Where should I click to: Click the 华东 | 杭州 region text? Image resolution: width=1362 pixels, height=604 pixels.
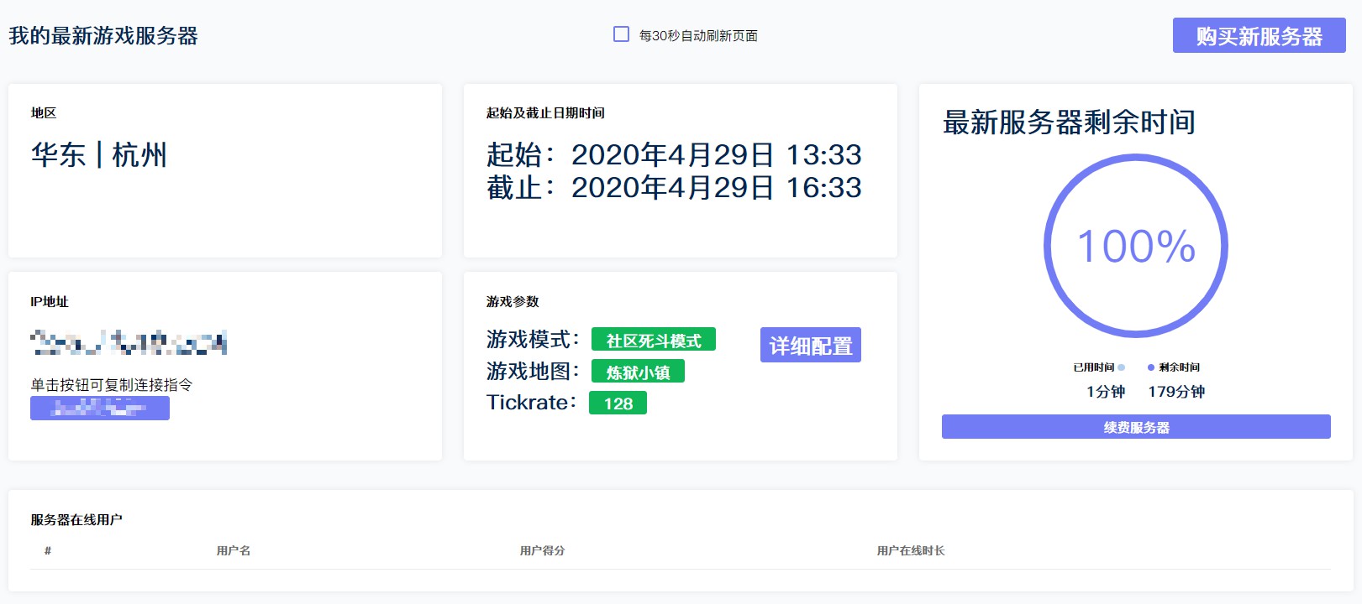click(99, 155)
